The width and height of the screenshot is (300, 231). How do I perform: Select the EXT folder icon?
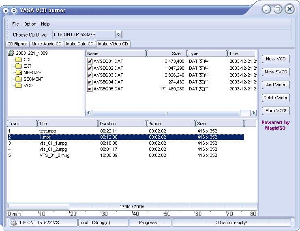tap(18, 66)
